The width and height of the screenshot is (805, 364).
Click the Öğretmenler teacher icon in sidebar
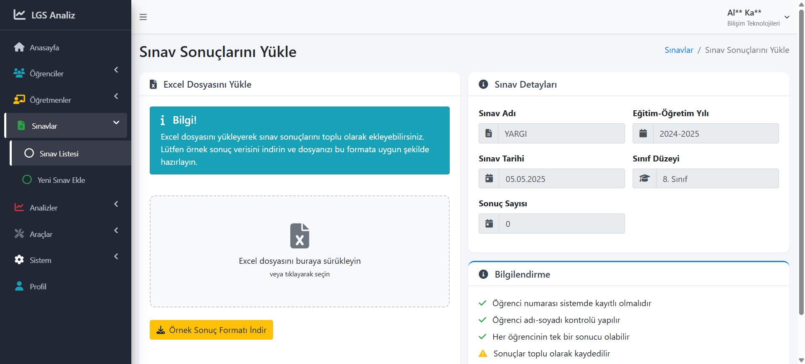pyautogui.click(x=19, y=100)
